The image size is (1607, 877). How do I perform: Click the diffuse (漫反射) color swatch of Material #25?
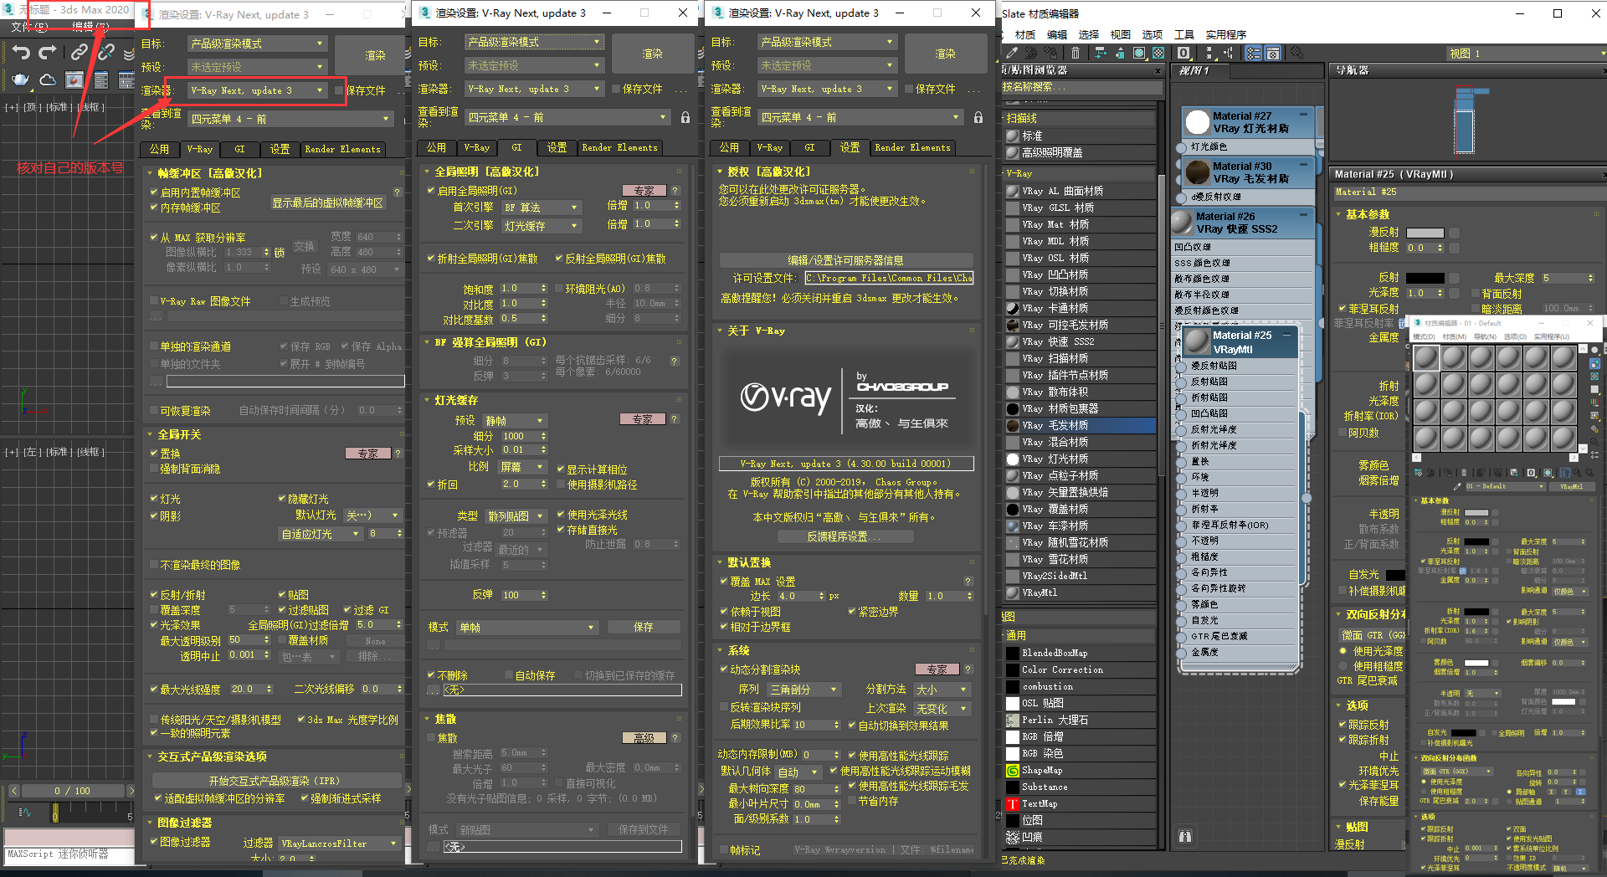coord(1425,233)
